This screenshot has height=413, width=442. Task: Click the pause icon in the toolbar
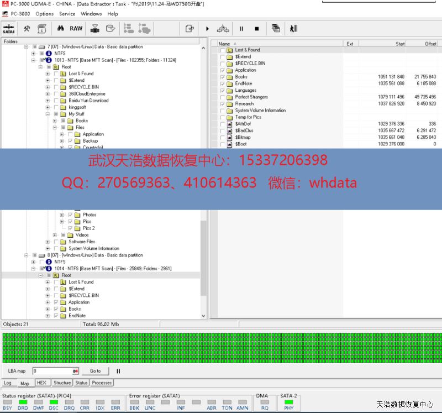coord(241,29)
